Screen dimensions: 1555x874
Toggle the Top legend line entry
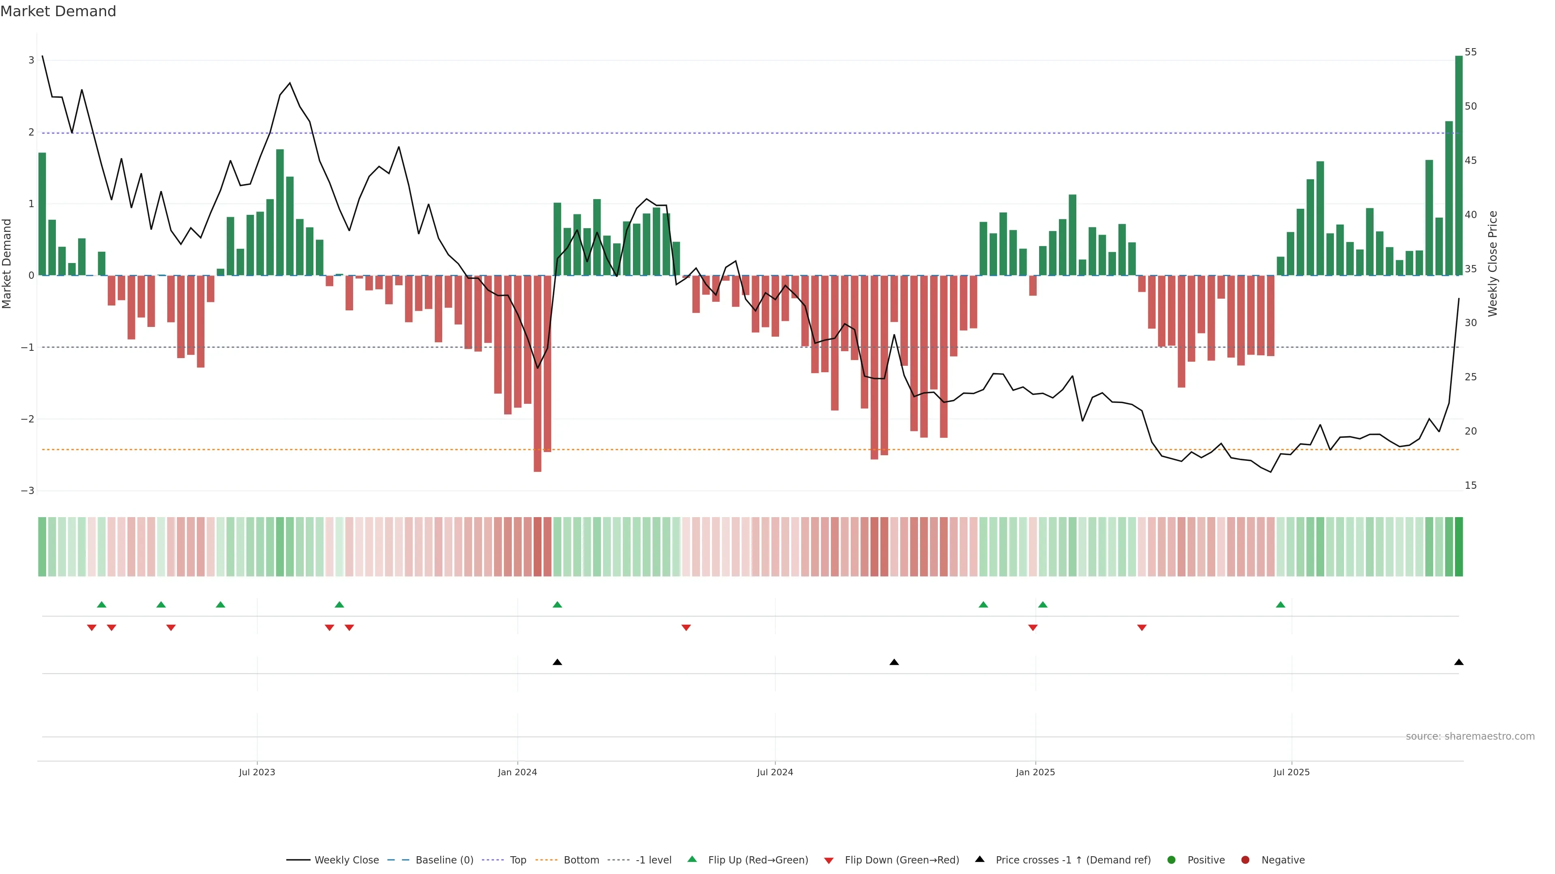(518, 860)
